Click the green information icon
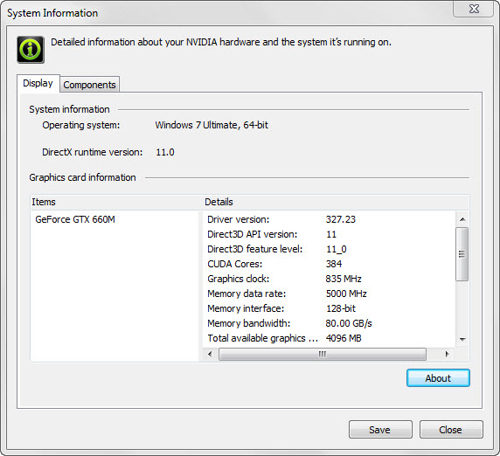Viewport: 500px width, 456px height. (31, 50)
